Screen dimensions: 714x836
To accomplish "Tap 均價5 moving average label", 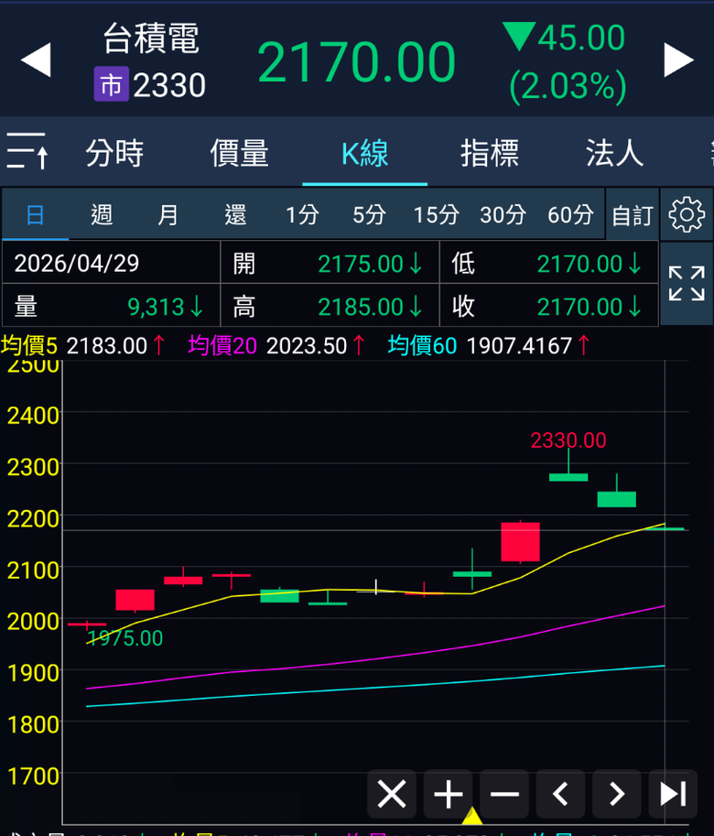I will pos(28,346).
